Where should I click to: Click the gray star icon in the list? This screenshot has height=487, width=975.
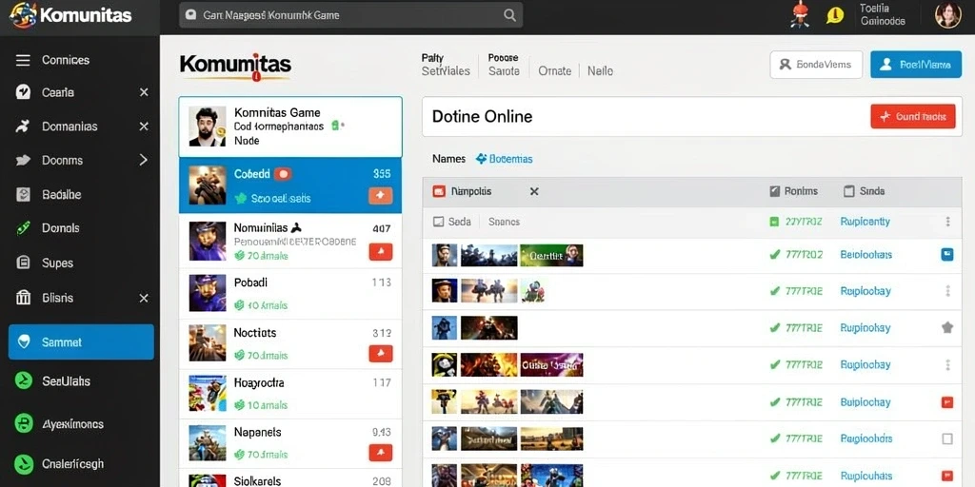[947, 327]
